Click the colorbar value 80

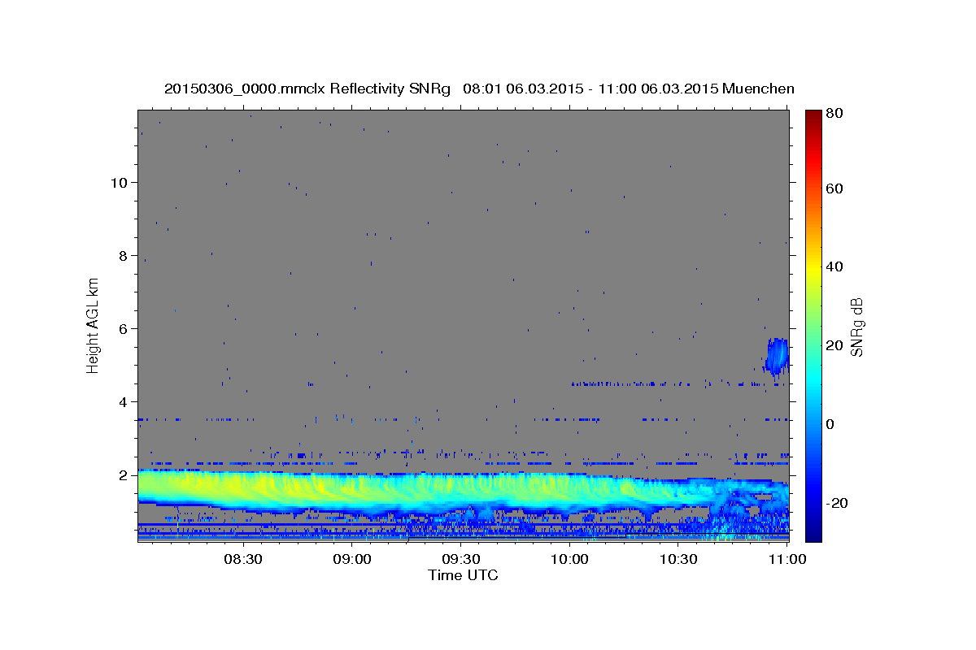point(835,114)
